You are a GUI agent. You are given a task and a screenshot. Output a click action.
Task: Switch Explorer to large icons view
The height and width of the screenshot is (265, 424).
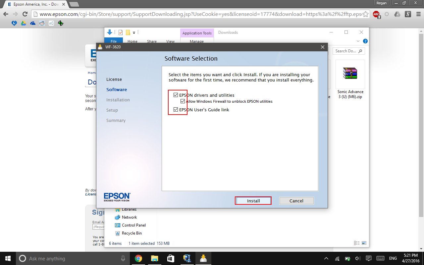(x=364, y=243)
